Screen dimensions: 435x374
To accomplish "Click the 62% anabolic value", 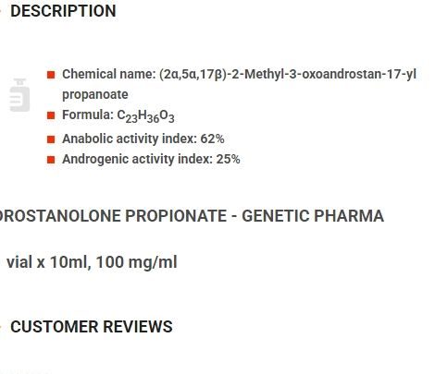I will [x=212, y=139].
